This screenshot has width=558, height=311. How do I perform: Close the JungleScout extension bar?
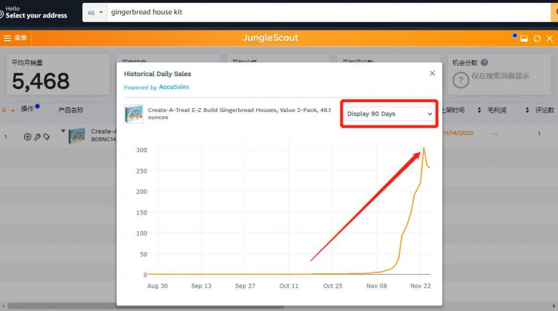pyautogui.click(x=549, y=39)
